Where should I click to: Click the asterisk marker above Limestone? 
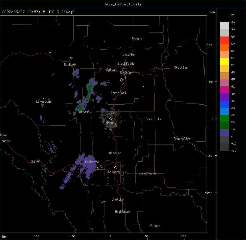[44, 99]
